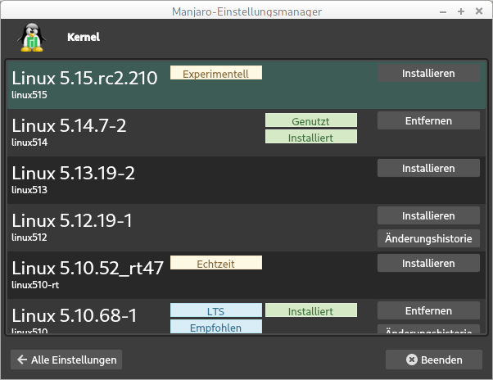Open Änderungshistorie for Linux 5.12.19-1
The width and height of the screenshot is (493, 380).
click(428, 238)
